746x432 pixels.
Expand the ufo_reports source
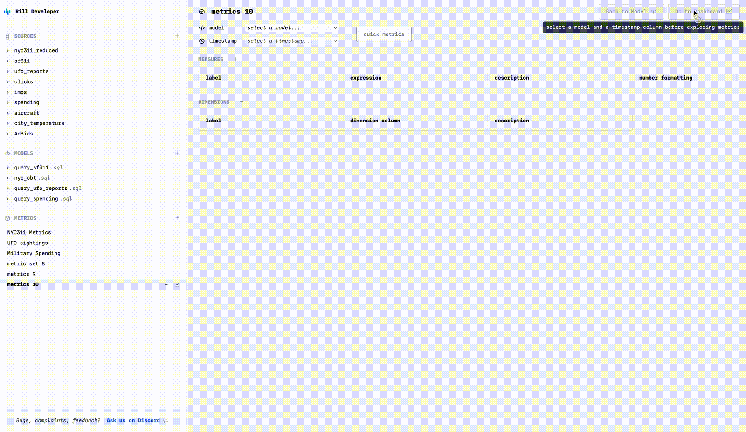pyautogui.click(x=7, y=71)
